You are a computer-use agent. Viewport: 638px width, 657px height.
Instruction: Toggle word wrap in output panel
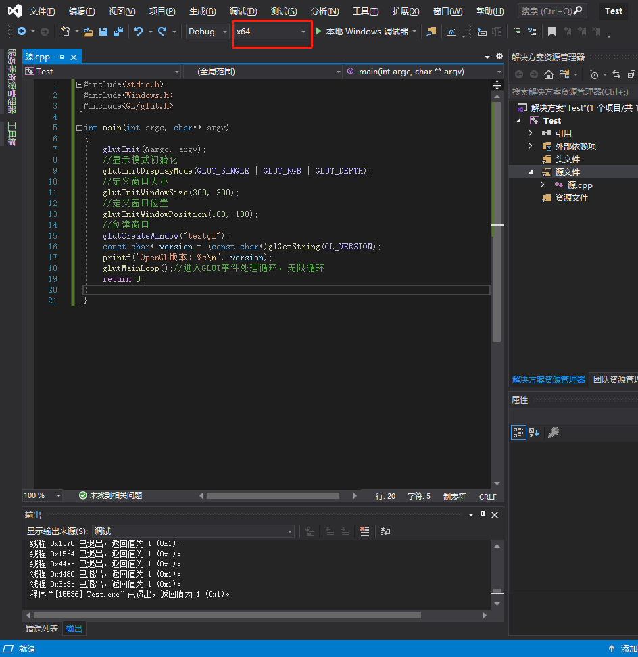click(x=385, y=531)
